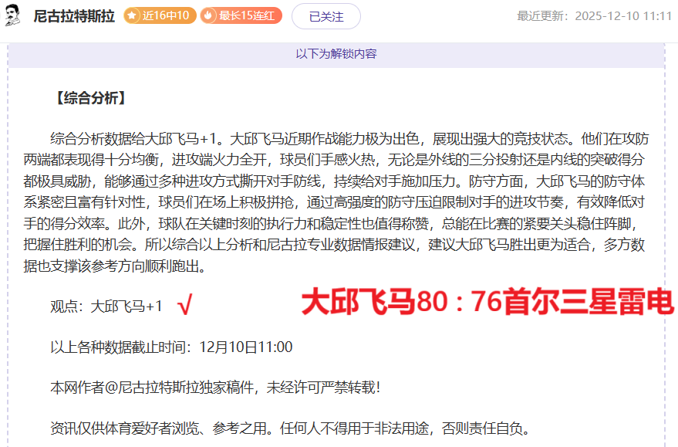Click the flame icon in the streak badge
Image resolution: width=678 pixels, height=447 pixels.
pyautogui.click(x=208, y=15)
